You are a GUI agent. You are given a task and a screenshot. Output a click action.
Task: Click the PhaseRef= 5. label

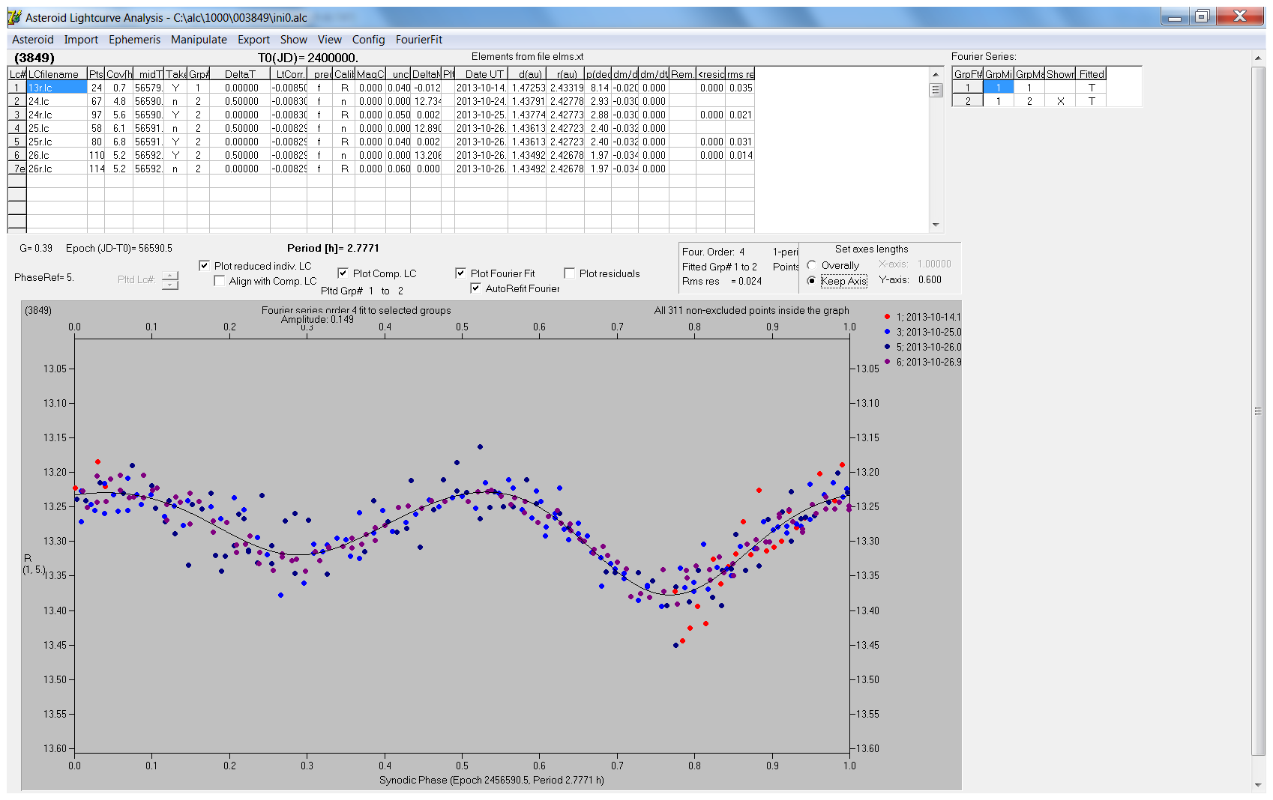pyautogui.click(x=43, y=277)
